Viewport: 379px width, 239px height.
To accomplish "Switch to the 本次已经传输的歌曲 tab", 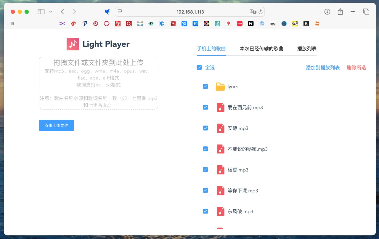I will pyautogui.click(x=261, y=48).
